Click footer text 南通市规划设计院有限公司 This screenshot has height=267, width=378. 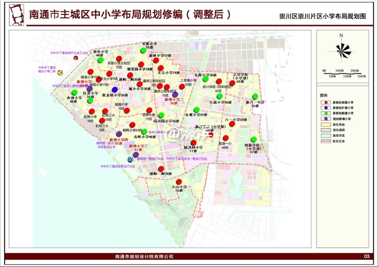pos(144,257)
